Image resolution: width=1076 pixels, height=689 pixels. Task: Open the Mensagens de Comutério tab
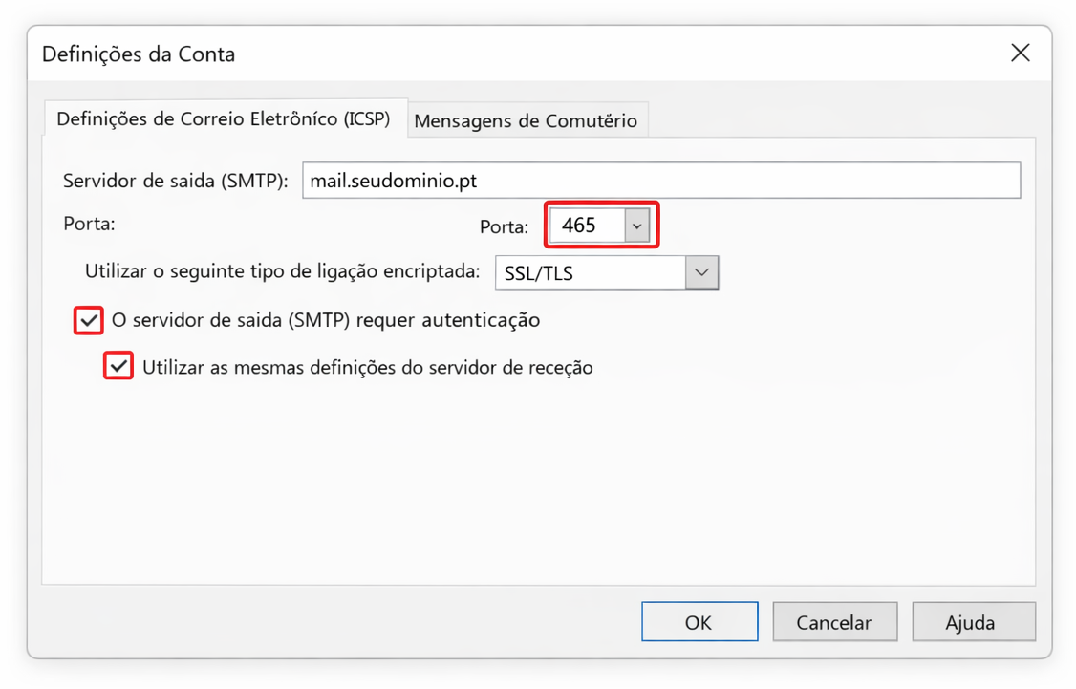point(526,121)
